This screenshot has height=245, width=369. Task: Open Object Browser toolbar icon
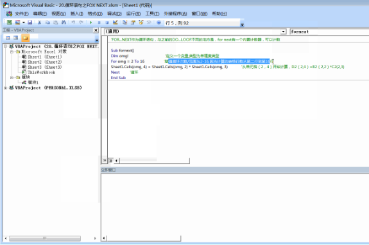coord(141,23)
